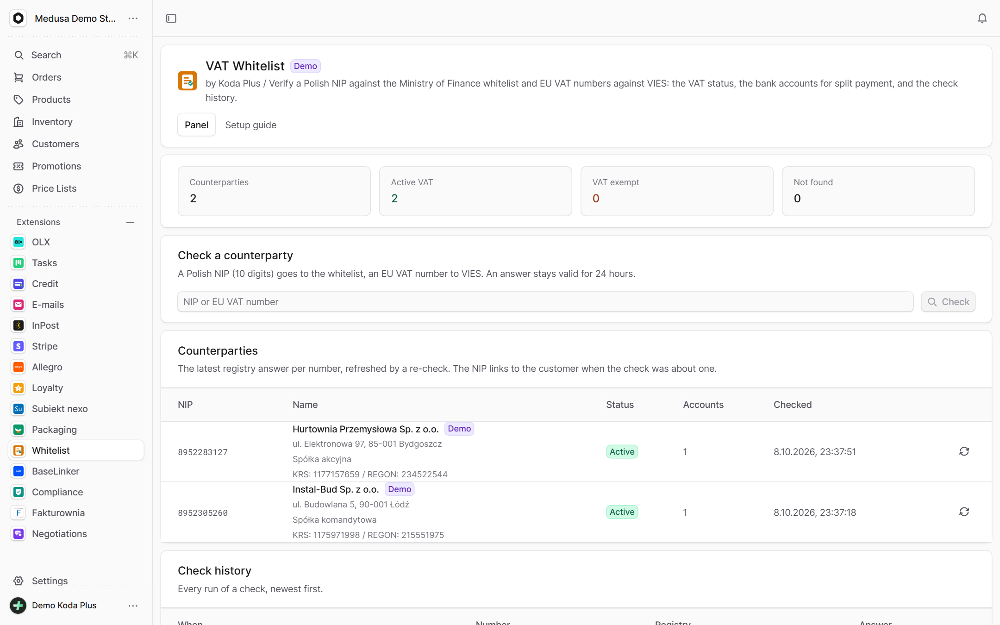The image size is (1000, 625).
Task: Open the Stripe extension
Action: (x=76, y=346)
